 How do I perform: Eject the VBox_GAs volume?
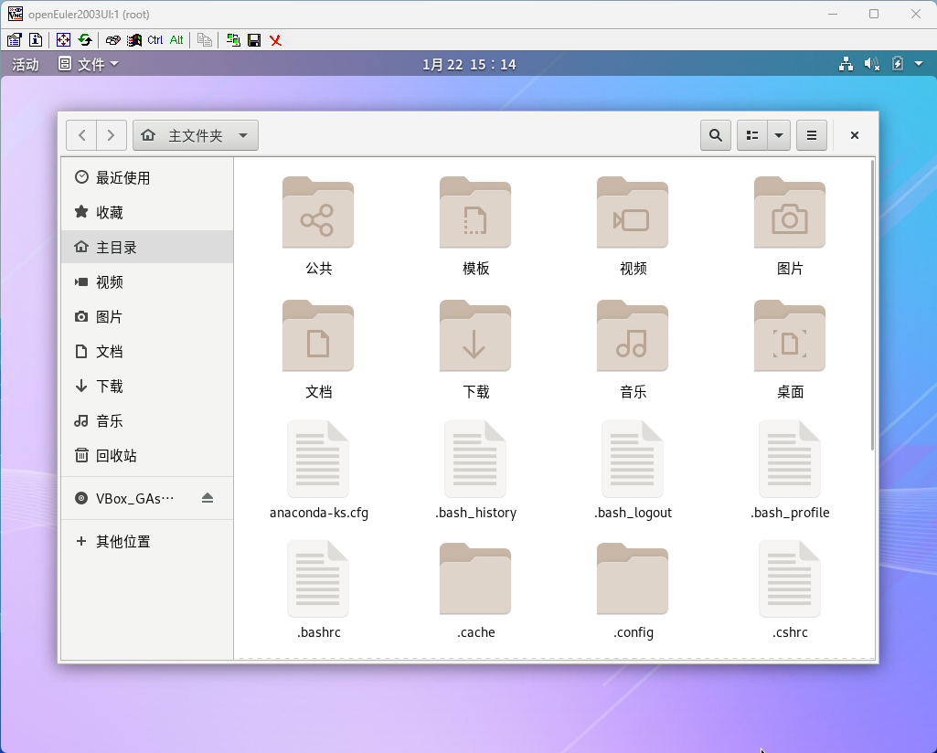(x=208, y=498)
